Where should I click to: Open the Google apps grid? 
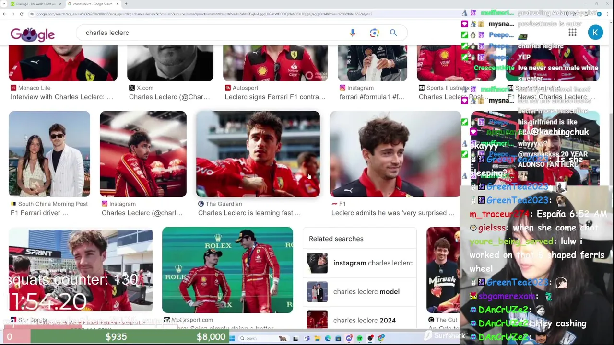coord(572,33)
